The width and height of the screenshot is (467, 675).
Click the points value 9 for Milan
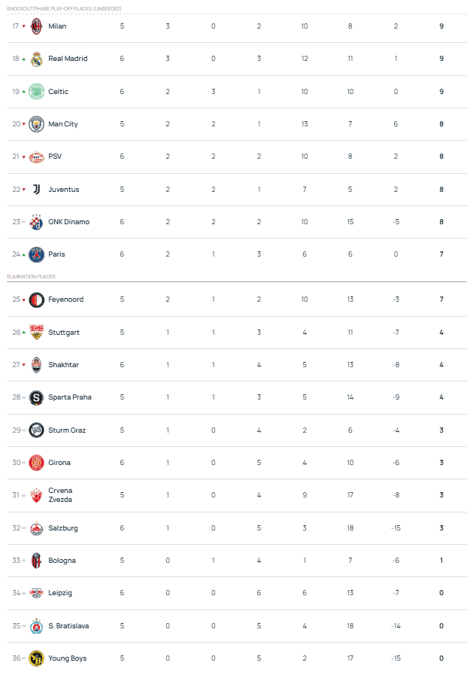[441, 26]
